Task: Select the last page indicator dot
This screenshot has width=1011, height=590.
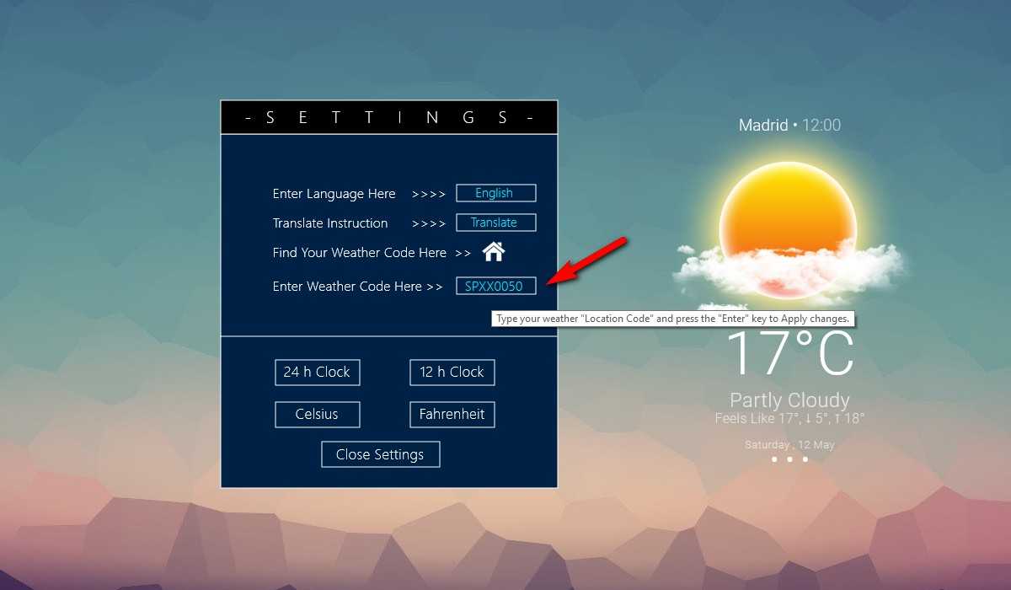Action: point(805,459)
